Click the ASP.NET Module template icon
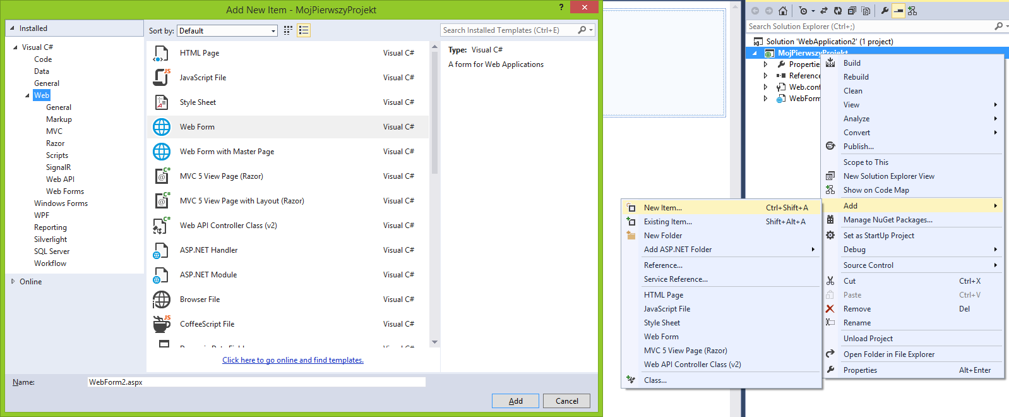1009x417 pixels. (x=161, y=275)
